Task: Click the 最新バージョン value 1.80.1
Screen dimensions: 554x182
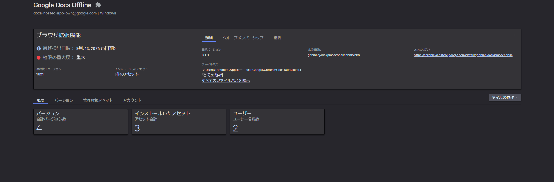Action: click(205, 55)
